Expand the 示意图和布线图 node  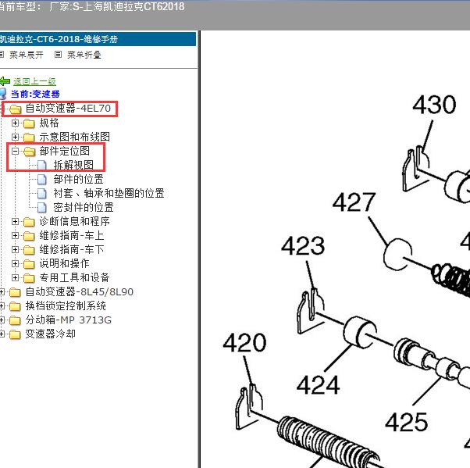coord(15,137)
